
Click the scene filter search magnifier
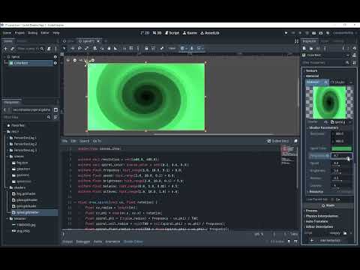42,49
